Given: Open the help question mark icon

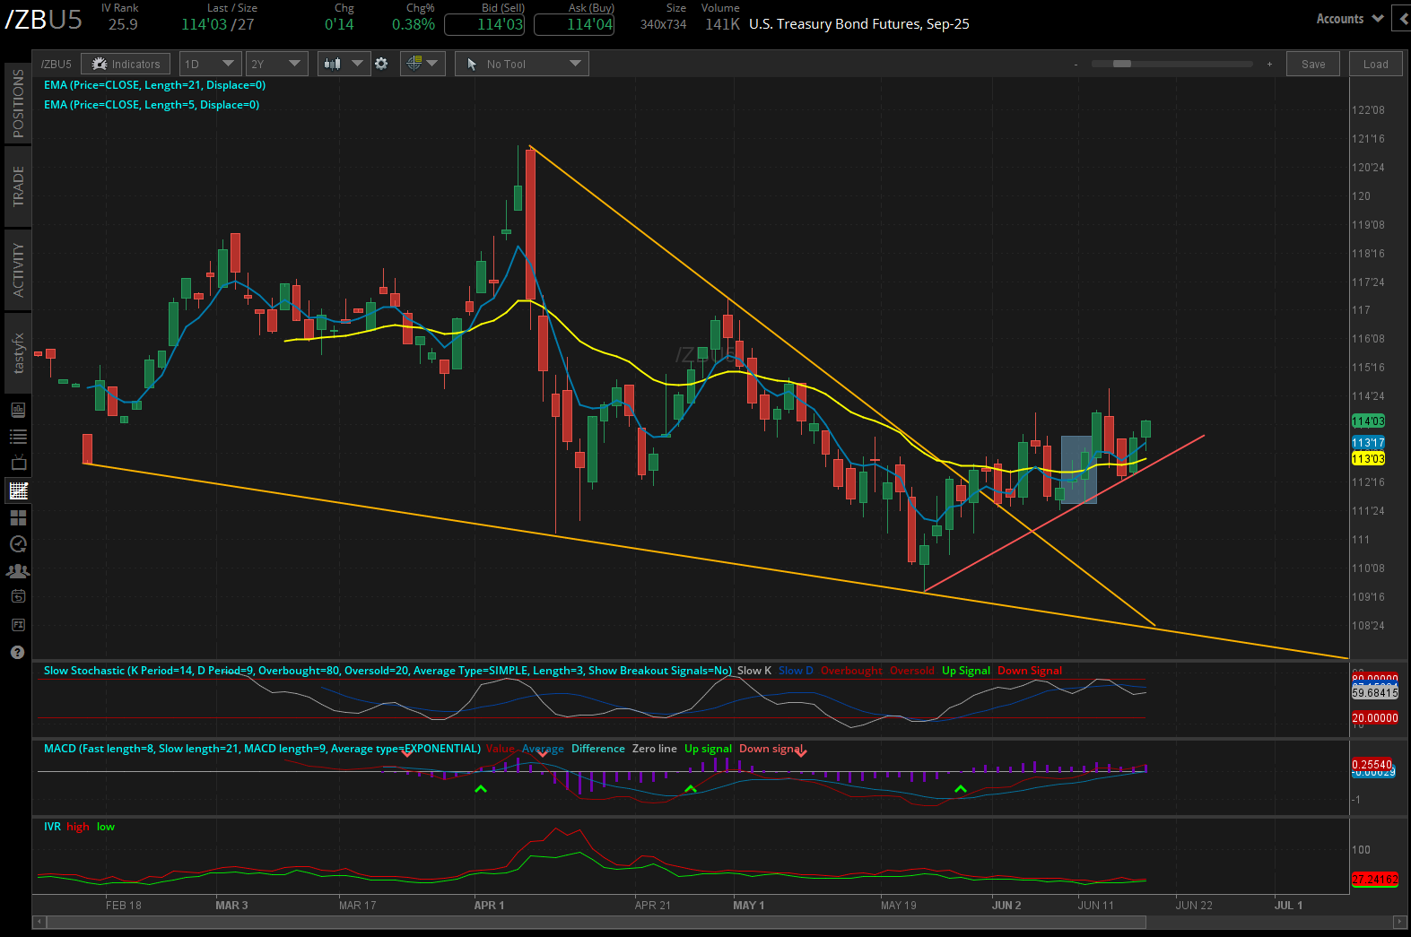Looking at the screenshot, I should (17, 653).
